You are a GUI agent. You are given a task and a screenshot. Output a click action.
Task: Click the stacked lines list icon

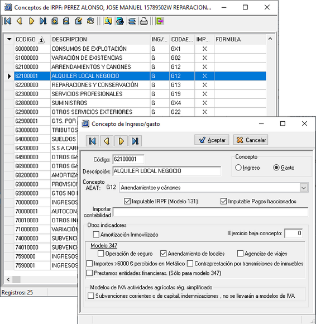(x=132, y=21)
